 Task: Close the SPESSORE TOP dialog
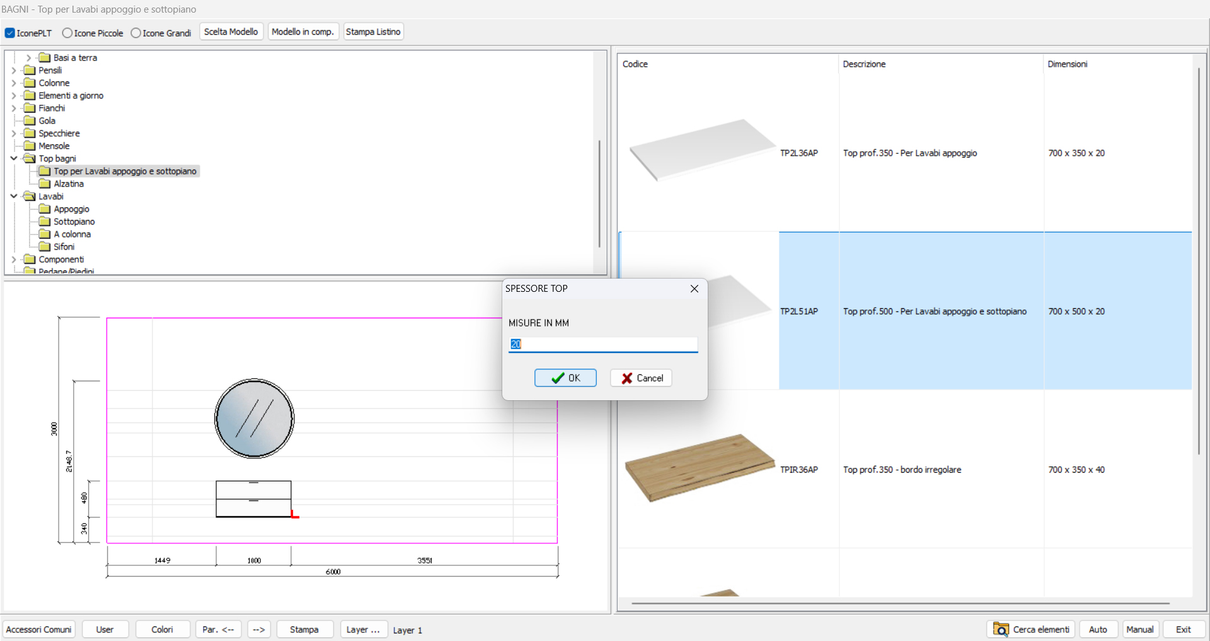(x=694, y=289)
